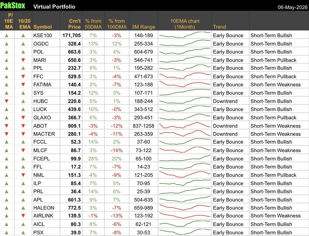This screenshot has height=236, width=309.
Task: Click KSE100's green P/10EMA up arrow
Action: point(6,36)
